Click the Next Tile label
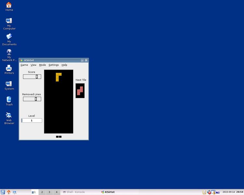This screenshot has height=195, width=244. (81, 80)
